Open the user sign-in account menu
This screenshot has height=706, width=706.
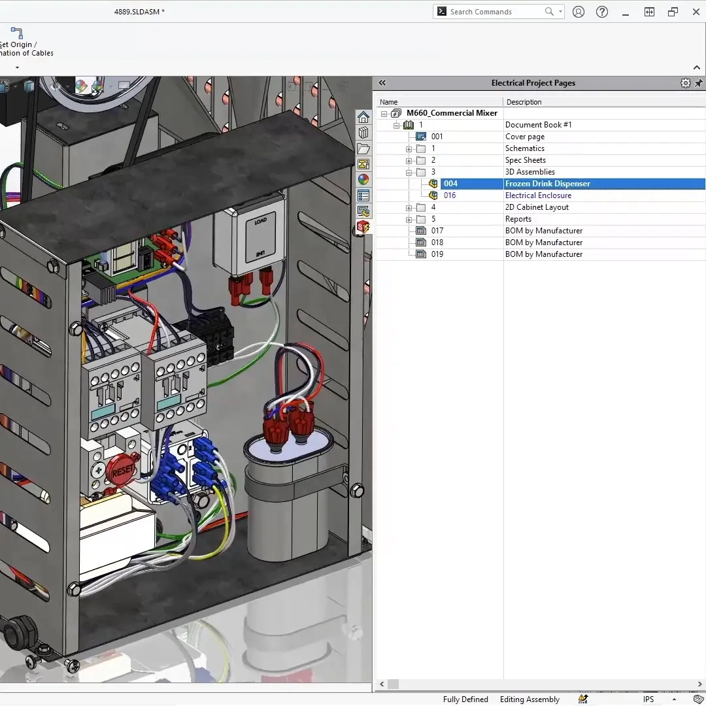pyautogui.click(x=579, y=11)
